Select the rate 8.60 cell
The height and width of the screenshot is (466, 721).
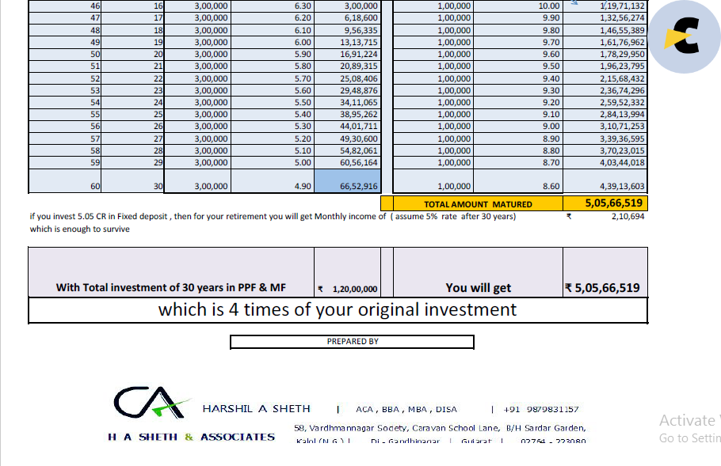(518, 181)
